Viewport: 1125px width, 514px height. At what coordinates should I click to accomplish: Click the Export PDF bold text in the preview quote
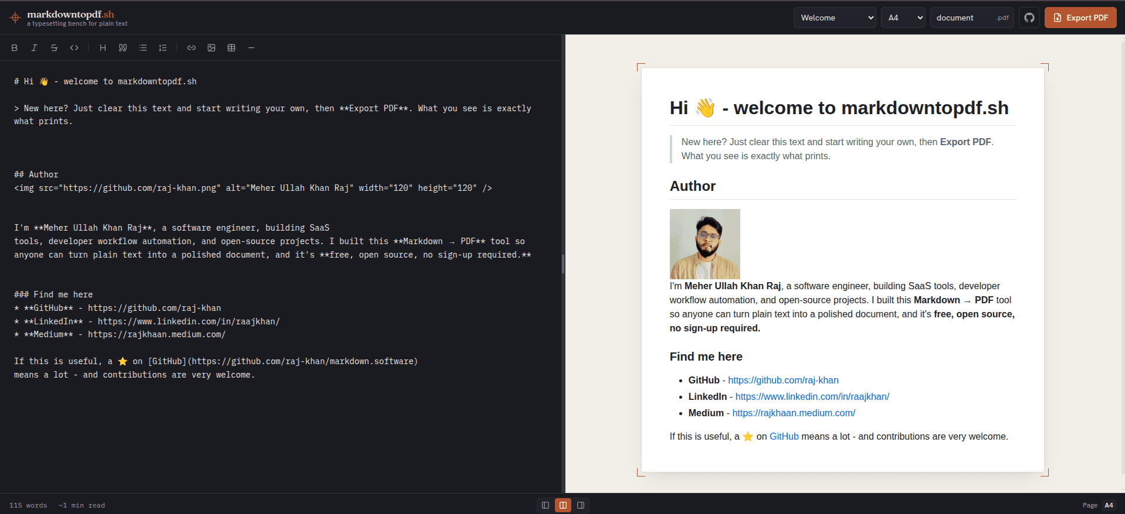[965, 142]
